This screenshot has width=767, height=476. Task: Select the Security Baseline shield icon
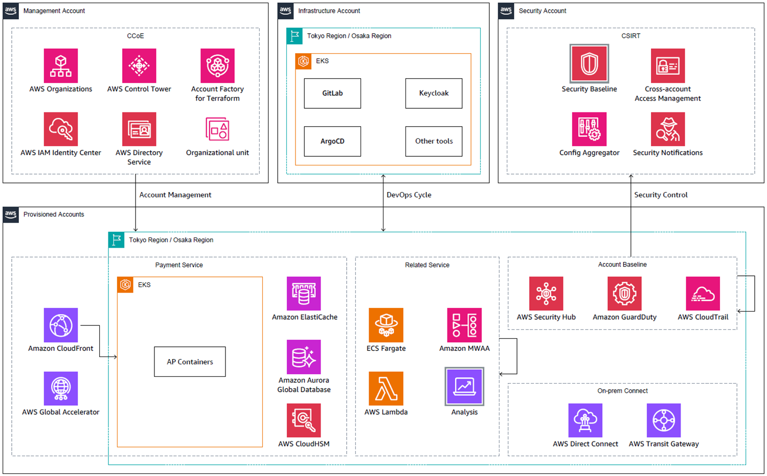point(589,64)
